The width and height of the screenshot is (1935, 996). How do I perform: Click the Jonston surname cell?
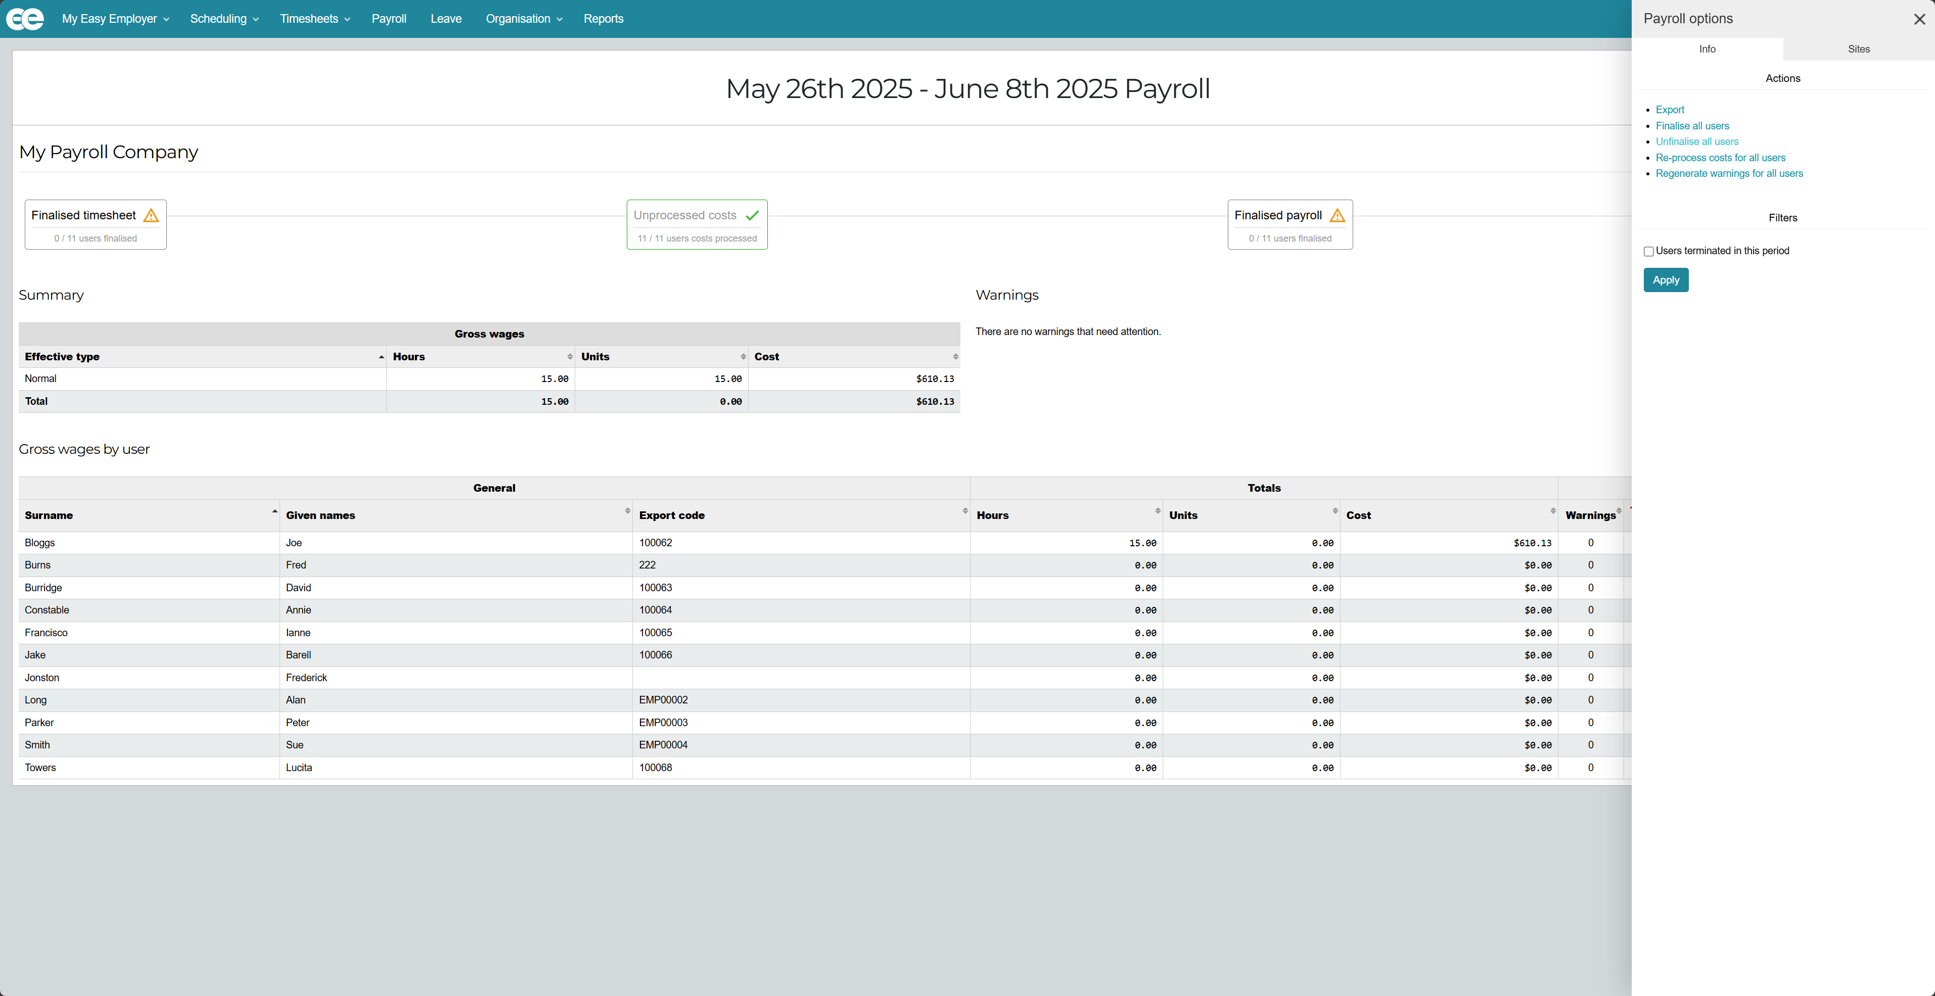[149, 678]
